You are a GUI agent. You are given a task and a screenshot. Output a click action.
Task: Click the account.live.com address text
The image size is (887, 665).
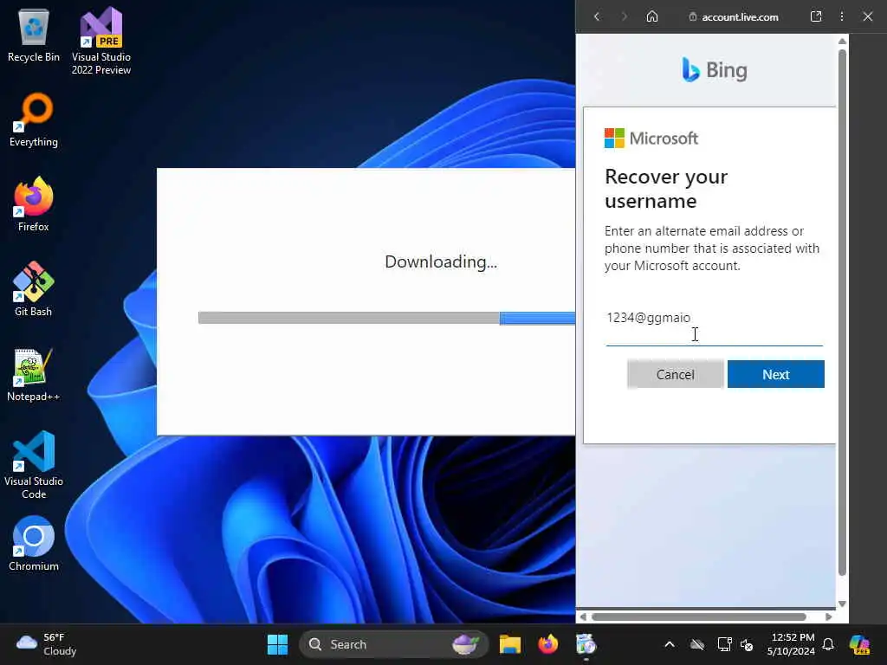tap(740, 17)
